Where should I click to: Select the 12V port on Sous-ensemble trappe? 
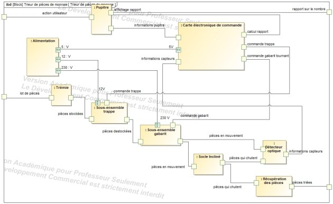(x=98, y=103)
